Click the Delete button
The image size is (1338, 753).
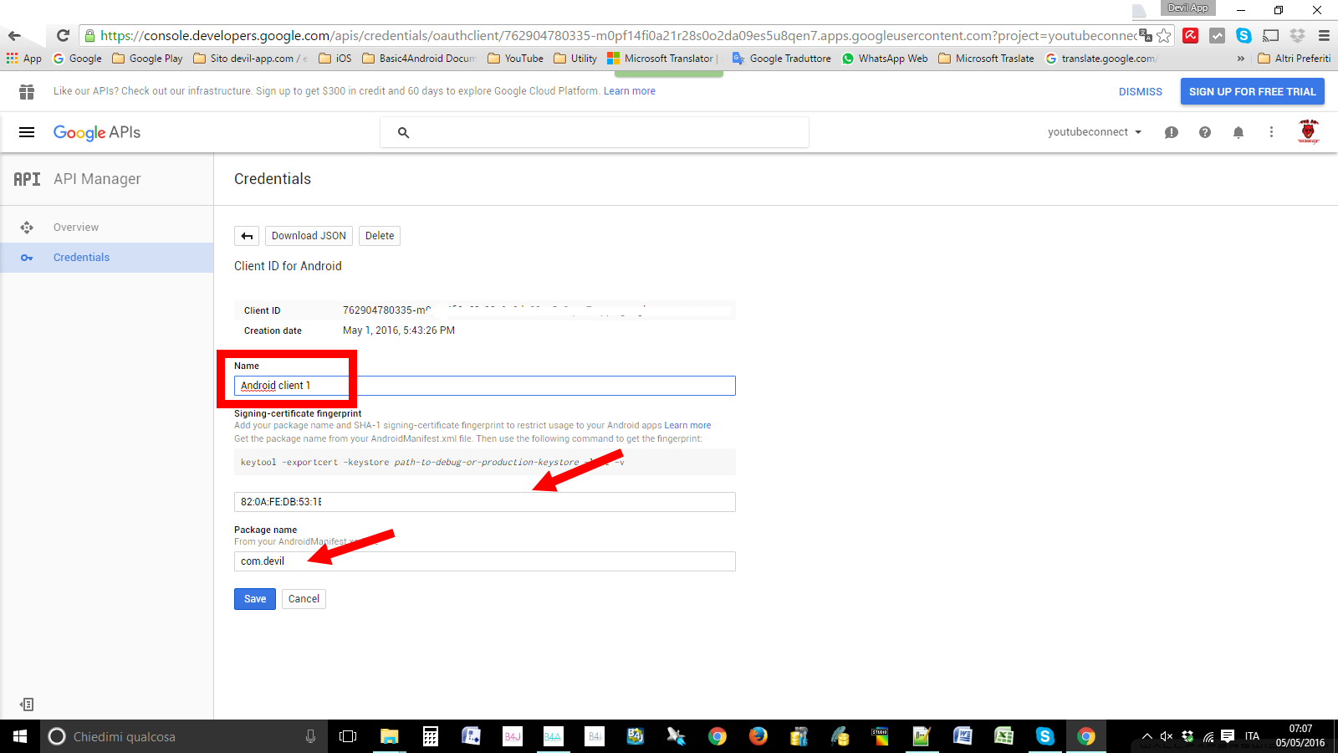pyautogui.click(x=380, y=236)
